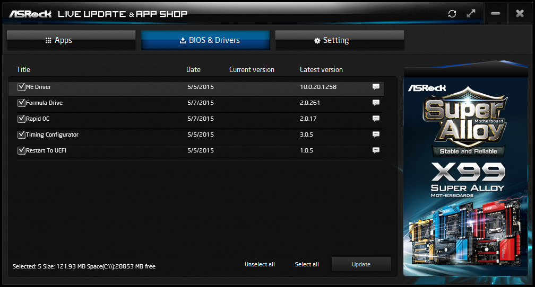
Task: Click the Update button
Action: click(361, 264)
